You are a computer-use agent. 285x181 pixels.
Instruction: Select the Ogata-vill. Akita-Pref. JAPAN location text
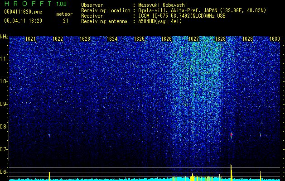(202, 10)
